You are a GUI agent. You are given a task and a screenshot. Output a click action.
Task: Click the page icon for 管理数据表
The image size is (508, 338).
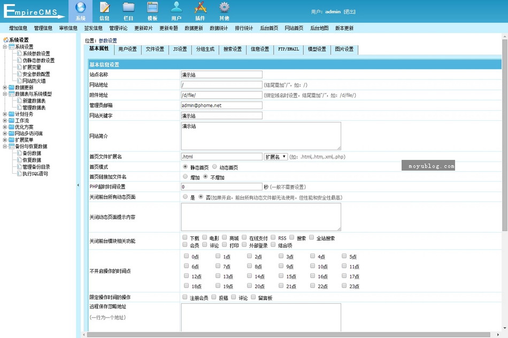click(x=19, y=107)
